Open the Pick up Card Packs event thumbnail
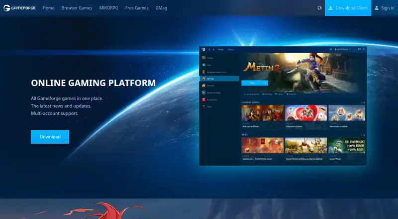The width and height of the screenshot is (398, 219). click(x=263, y=113)
